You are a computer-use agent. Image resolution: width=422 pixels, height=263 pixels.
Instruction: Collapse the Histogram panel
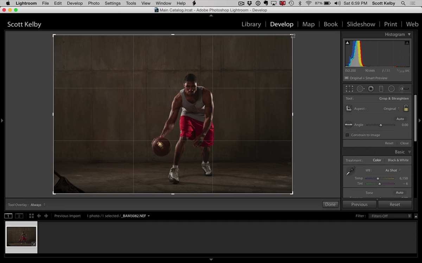click(409, 34)
